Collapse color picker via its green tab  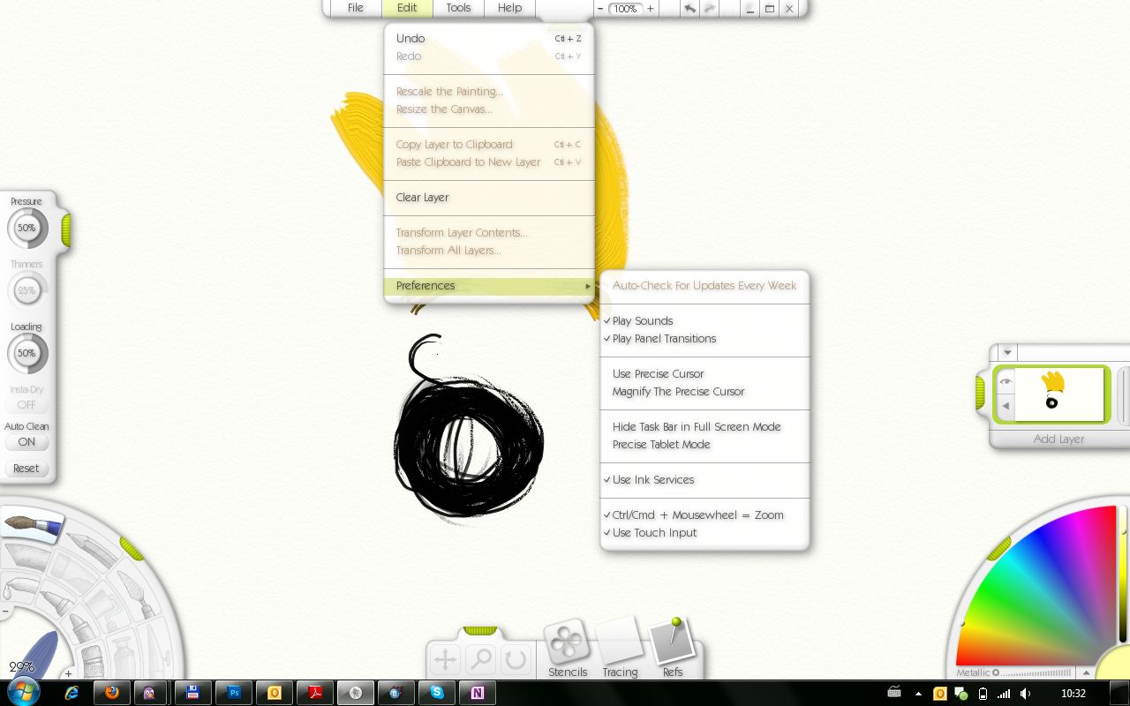coord(998,549)
